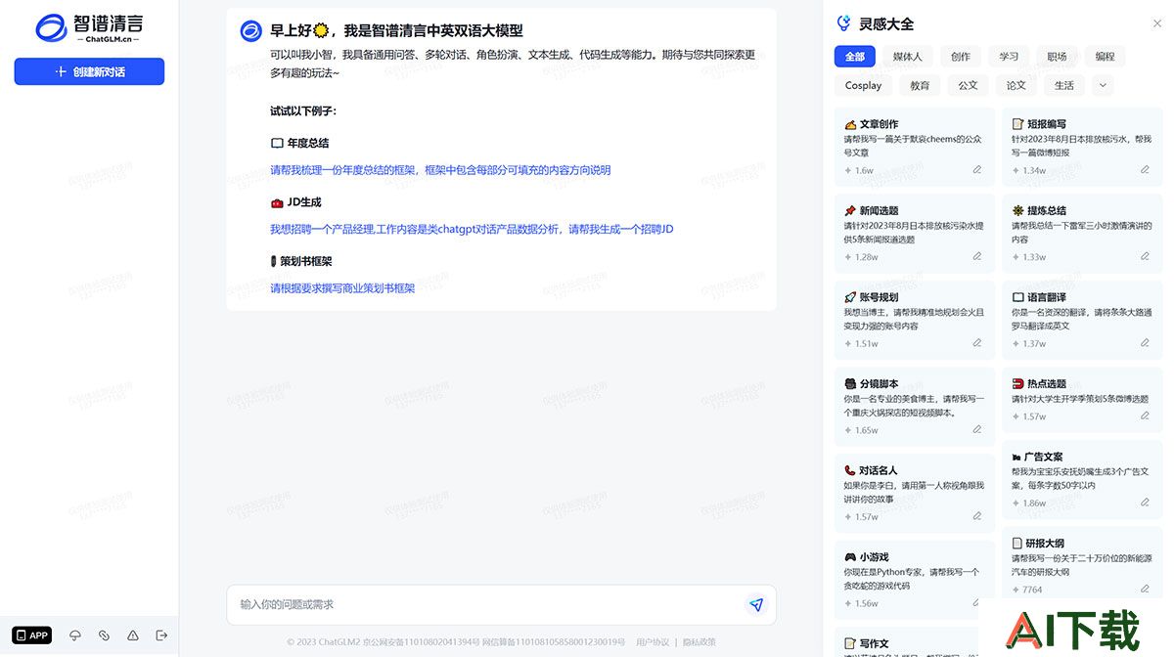1174x657 pixels.
Task: Switch to the 教育 category
Action: [x=920, y=85]
